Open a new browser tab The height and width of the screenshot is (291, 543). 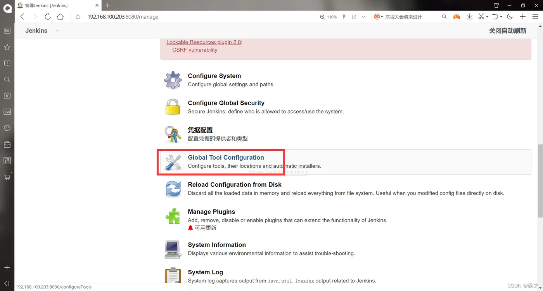pos(108,5)
